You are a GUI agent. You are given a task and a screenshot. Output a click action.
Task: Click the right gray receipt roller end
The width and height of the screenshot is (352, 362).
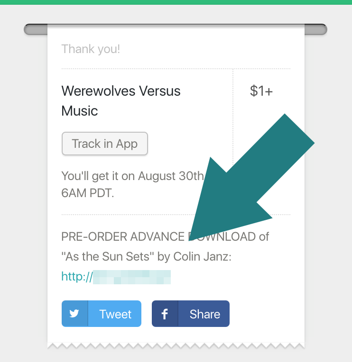pos(316,29)
